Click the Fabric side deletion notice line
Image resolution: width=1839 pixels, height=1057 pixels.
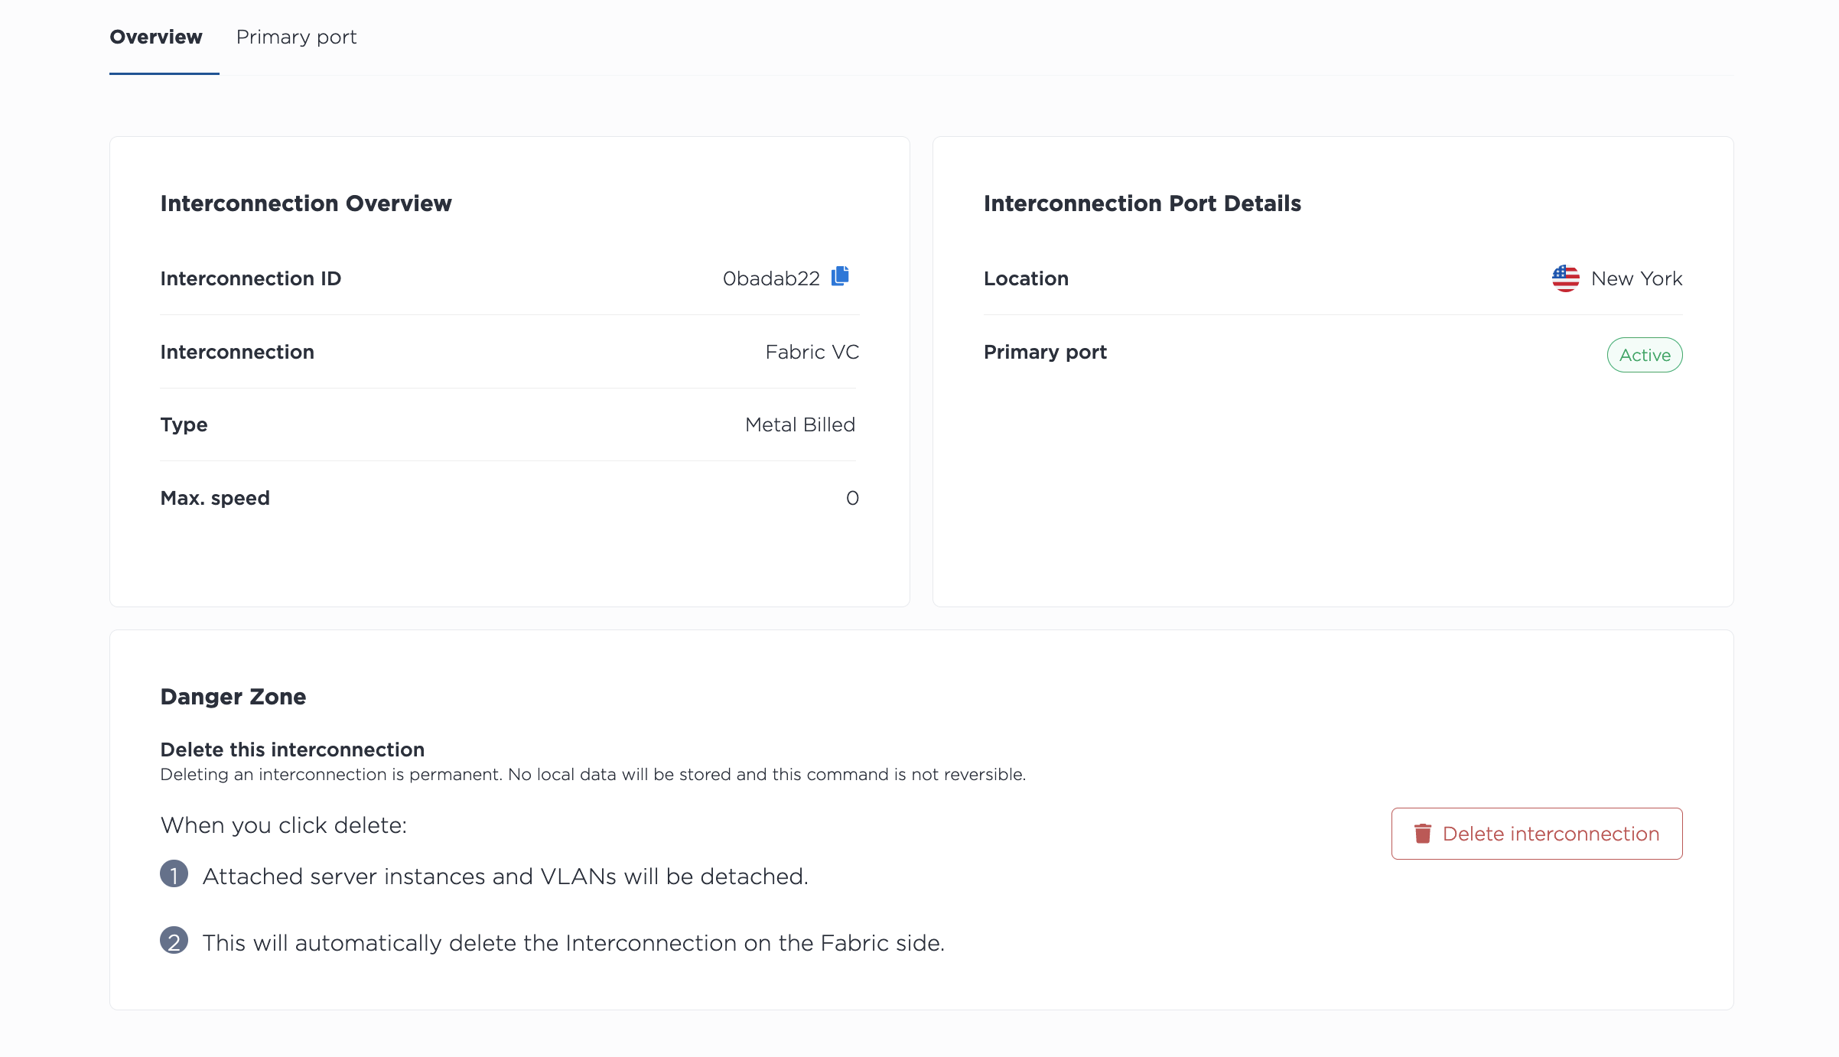point(574,943)
